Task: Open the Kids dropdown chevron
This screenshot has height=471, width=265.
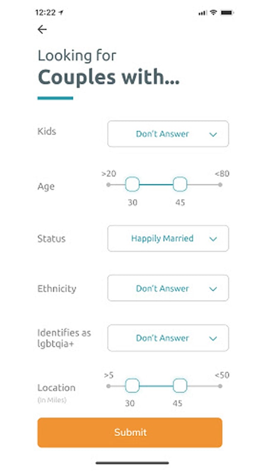Action: tap(213, 134)
